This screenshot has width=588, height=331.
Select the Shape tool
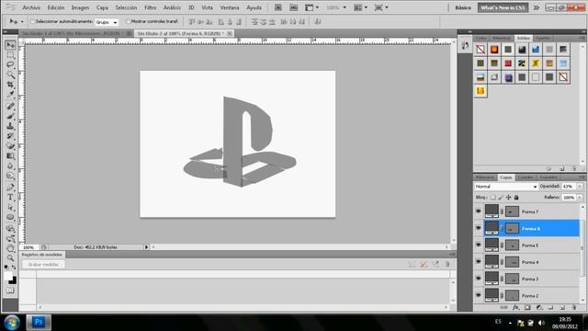pos(10,217)
